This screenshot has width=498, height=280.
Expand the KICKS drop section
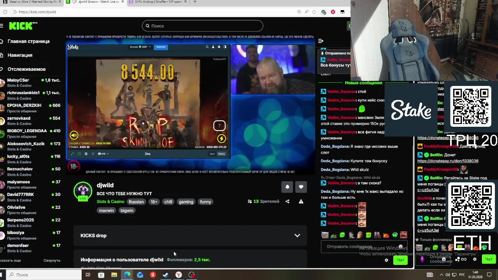coord(190,236)
